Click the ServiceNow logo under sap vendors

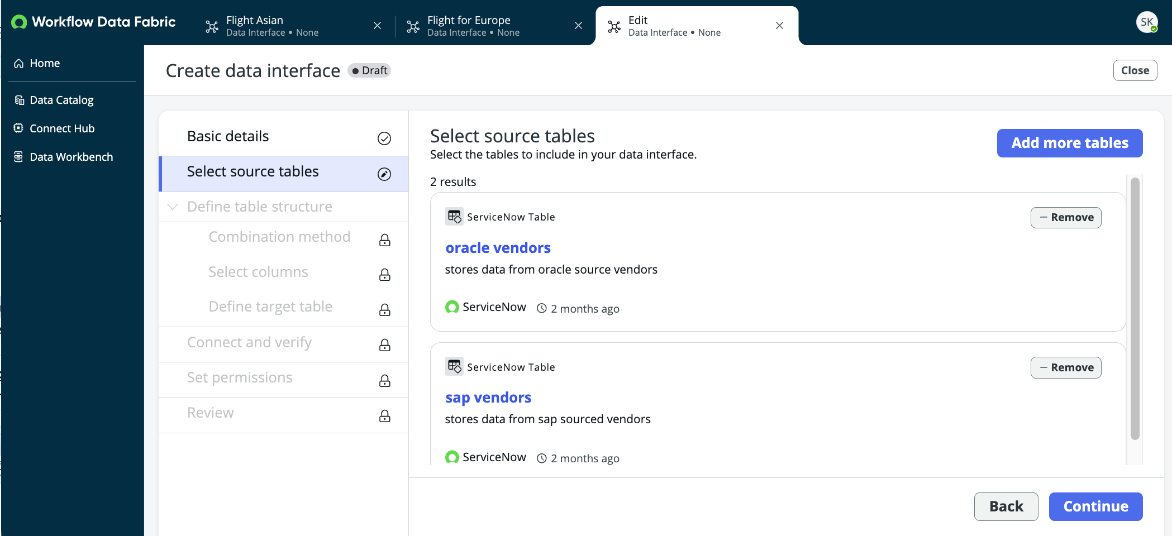(x=452, y=457)
